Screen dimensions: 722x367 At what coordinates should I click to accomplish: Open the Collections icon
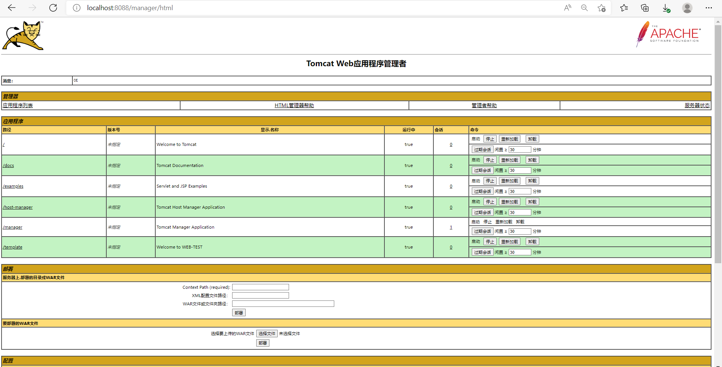pos(645,8)
